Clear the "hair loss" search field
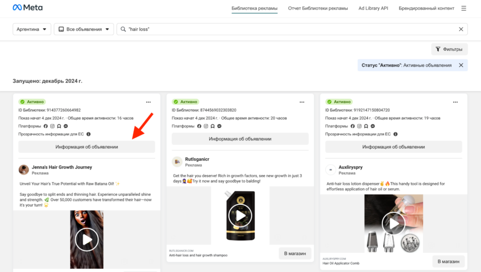 461,29
